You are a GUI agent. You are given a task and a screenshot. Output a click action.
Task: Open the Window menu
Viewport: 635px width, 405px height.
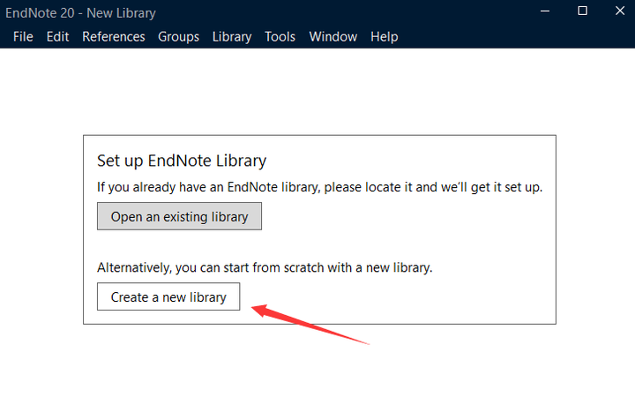pos(332,37)
